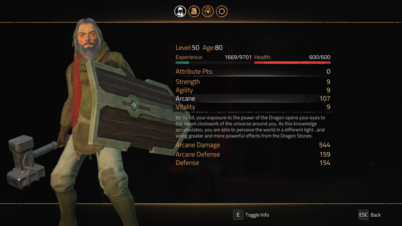Select the Agility attribute row
Image resolution: width=402 pixels, height=226 pixels.
(x=253, y=90)
